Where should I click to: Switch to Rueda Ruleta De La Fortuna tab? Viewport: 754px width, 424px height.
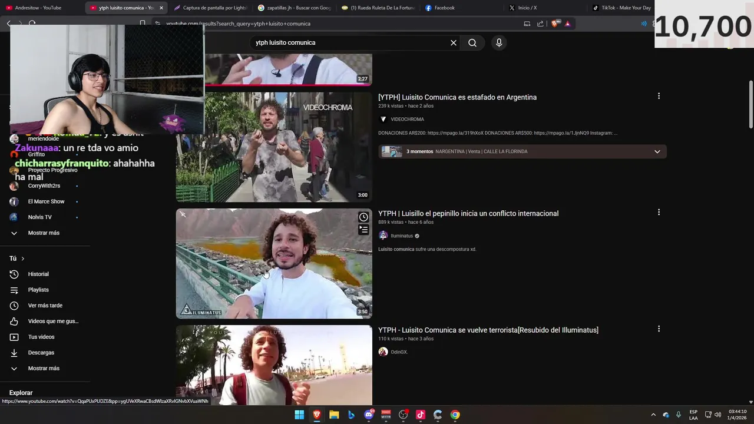378,8
